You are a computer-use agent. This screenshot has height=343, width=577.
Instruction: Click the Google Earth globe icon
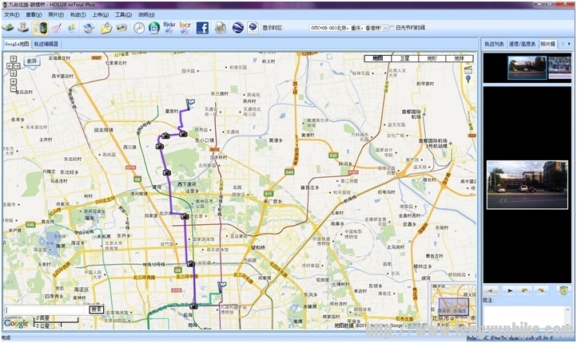pyautogui.click(x=238, y=28)
